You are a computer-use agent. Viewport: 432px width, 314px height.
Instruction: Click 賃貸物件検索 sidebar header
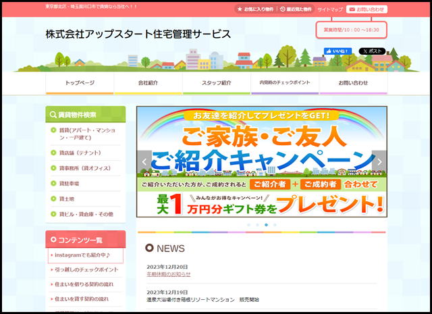click(x=86, y=114)
